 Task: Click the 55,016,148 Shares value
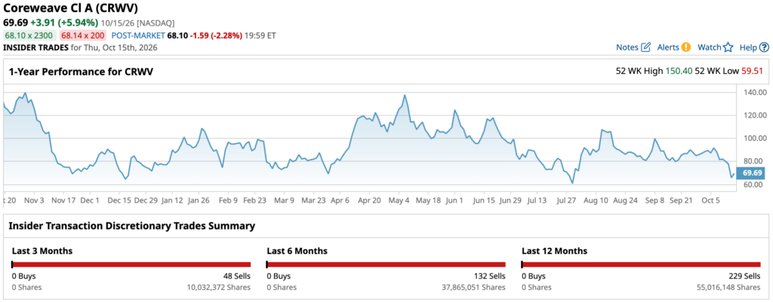[728, 287]
